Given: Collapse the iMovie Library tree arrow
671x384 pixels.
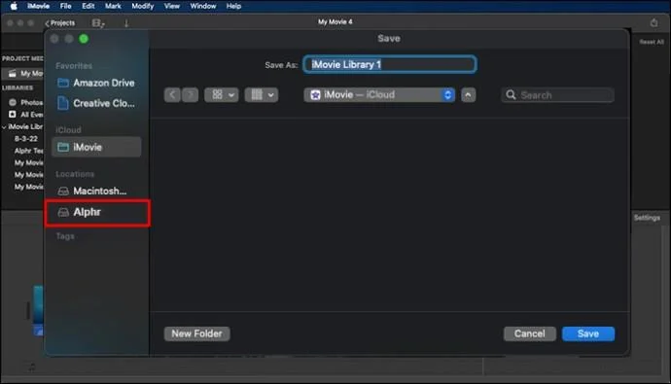Looking at the screenshot, I should (x=4, y=127).
